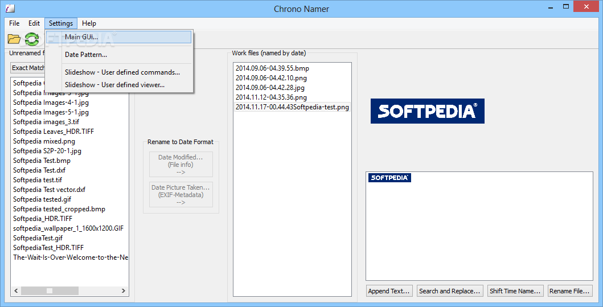
Task: Select Softpedia_HDR.TIFF
Action: [43, 219]
